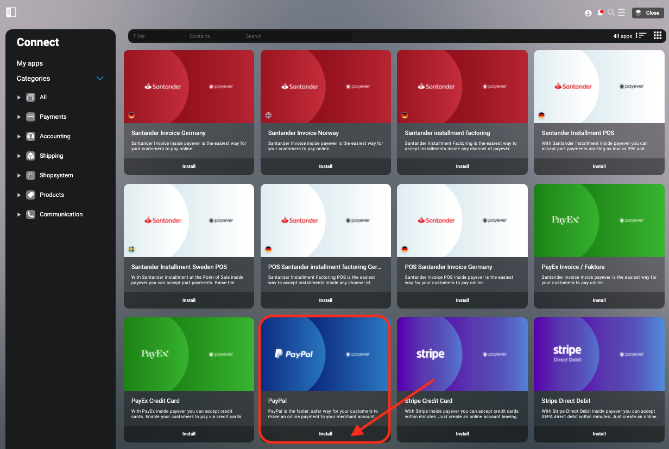Click the sort order icon beside 41 apps
Viewport: 669px width, 449px height.
pos(641,36)
